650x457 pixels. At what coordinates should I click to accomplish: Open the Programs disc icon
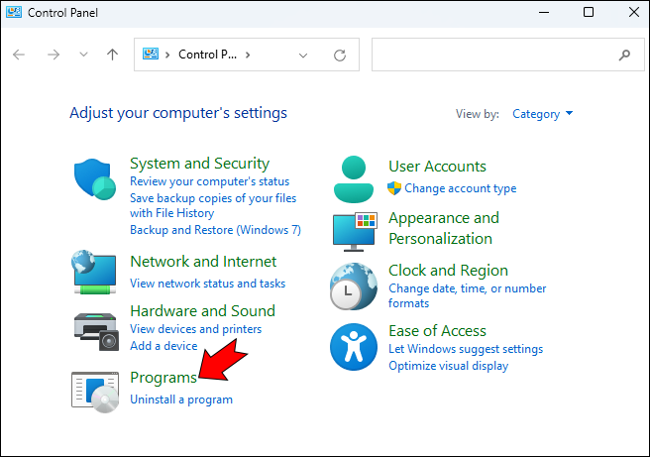click(95, 392)
